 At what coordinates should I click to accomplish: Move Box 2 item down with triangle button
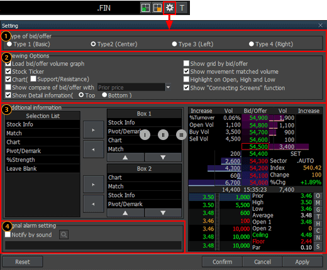[x=163, y=213]
